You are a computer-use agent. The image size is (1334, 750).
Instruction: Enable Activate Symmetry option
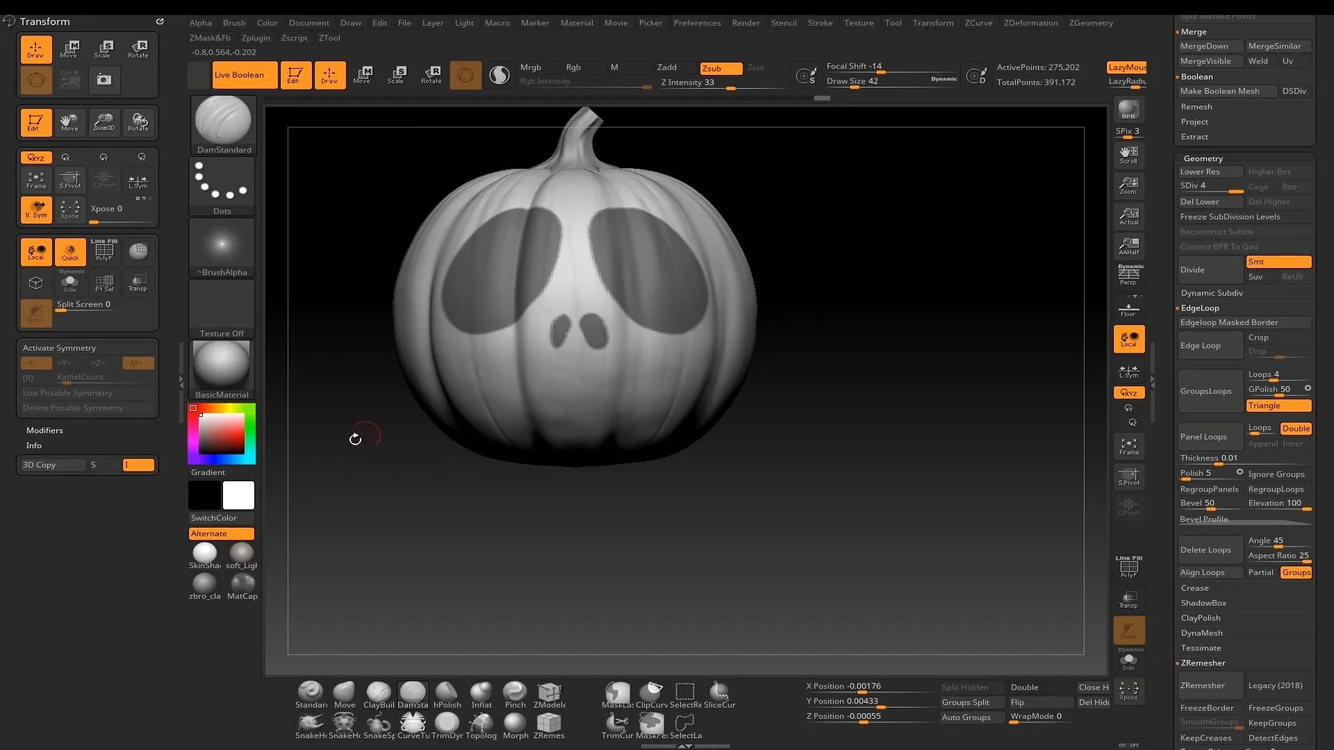pyautogui.click(x=58, y=347)
